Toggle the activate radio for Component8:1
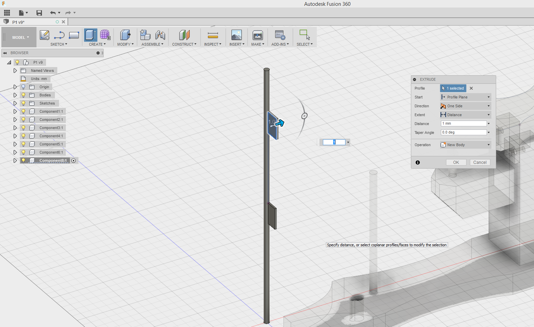This screenshot has width=534, height=327. point(74,160)
